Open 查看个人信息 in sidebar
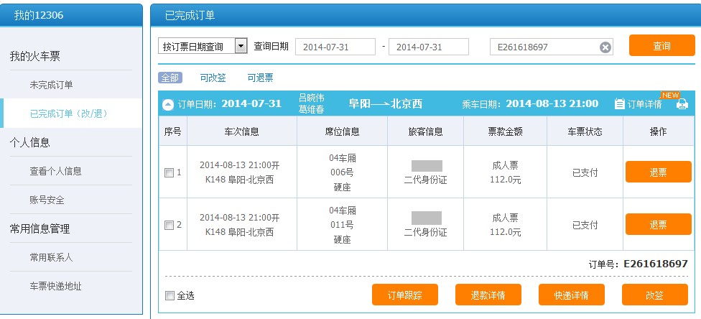Viewport: 701px width, 319px height. [55, 172]
